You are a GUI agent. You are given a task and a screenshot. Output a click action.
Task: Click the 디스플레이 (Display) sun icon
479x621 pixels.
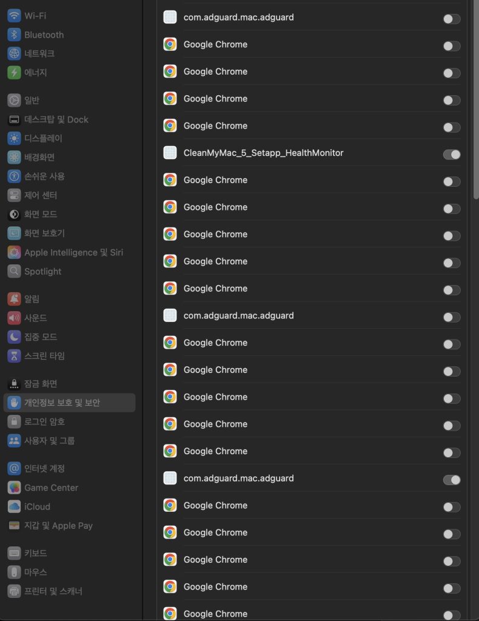pos(14,138)
